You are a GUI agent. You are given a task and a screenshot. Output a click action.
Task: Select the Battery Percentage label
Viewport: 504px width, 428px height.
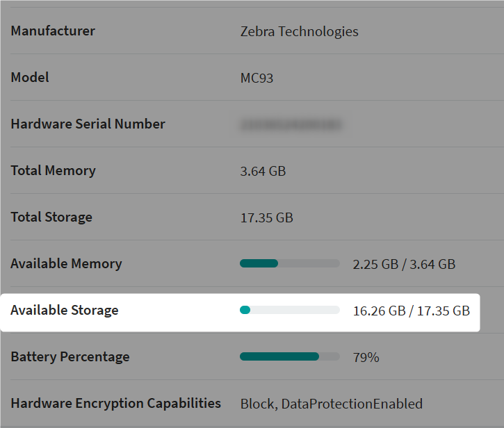pos(70,356)
